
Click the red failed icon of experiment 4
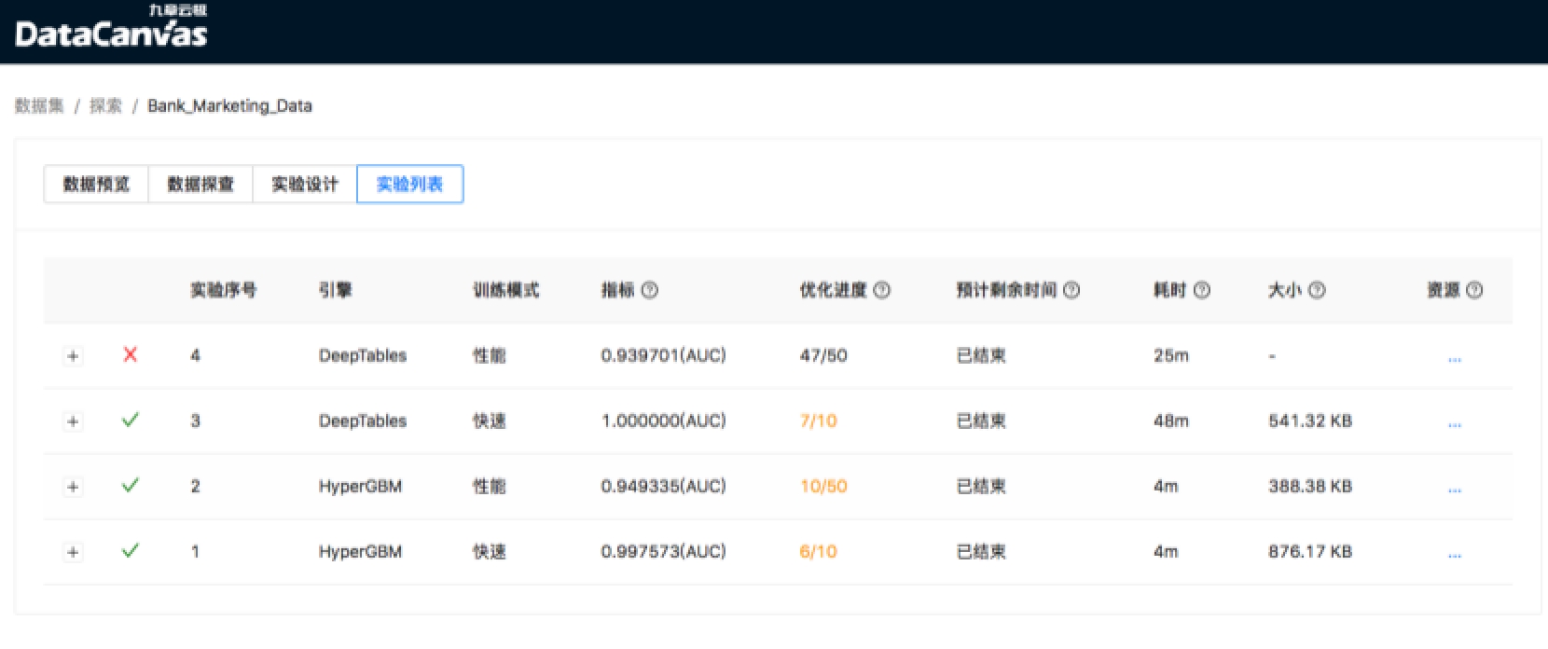tap(131, 354)
